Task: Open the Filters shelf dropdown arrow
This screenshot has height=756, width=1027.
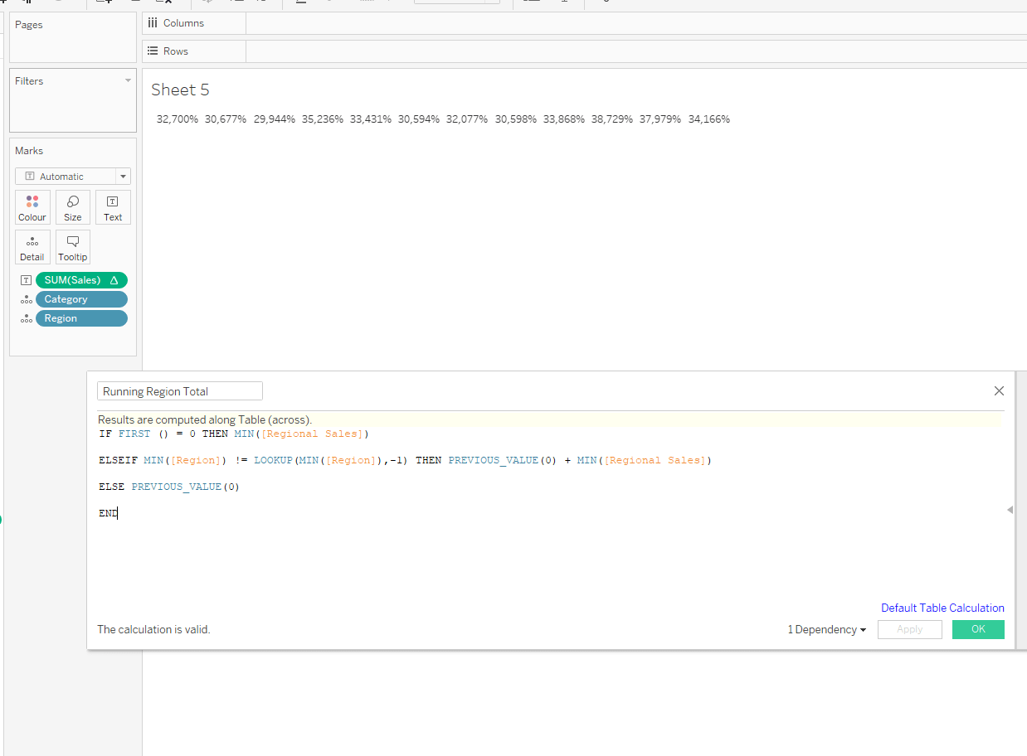Action: [x=128, y=80]
